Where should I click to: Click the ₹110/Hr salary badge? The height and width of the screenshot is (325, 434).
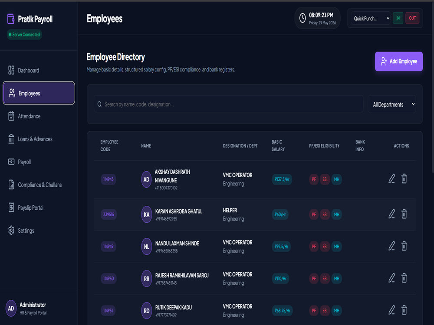(x=280, y=279)
